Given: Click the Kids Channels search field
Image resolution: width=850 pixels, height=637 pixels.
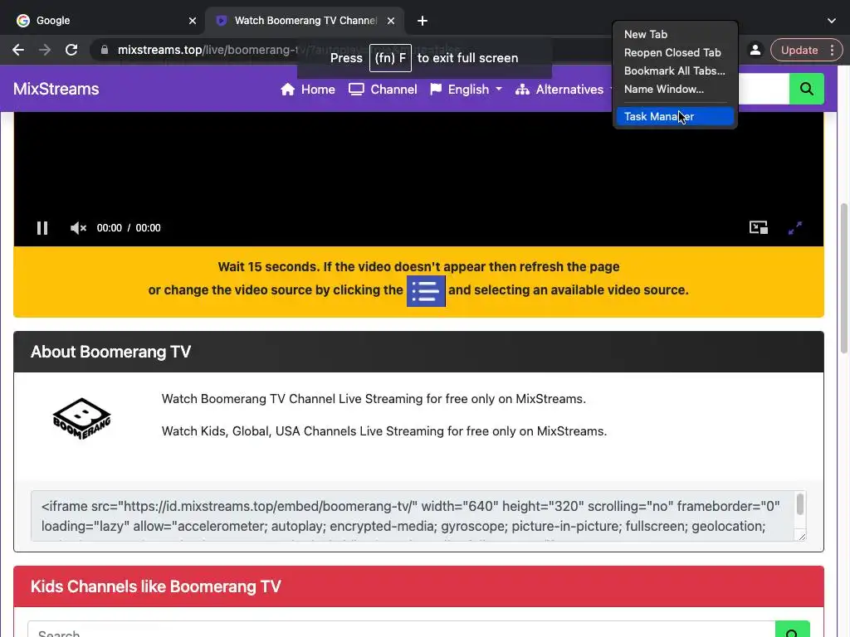Looking at the screenshot, I should pos(402,630).
